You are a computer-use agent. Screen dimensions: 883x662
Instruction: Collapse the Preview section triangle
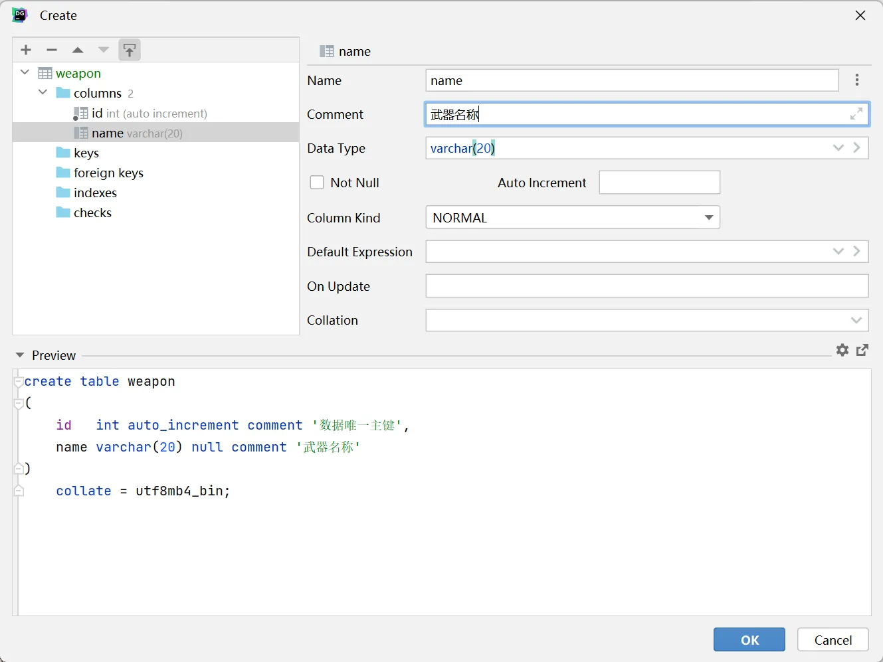point(20,355)
